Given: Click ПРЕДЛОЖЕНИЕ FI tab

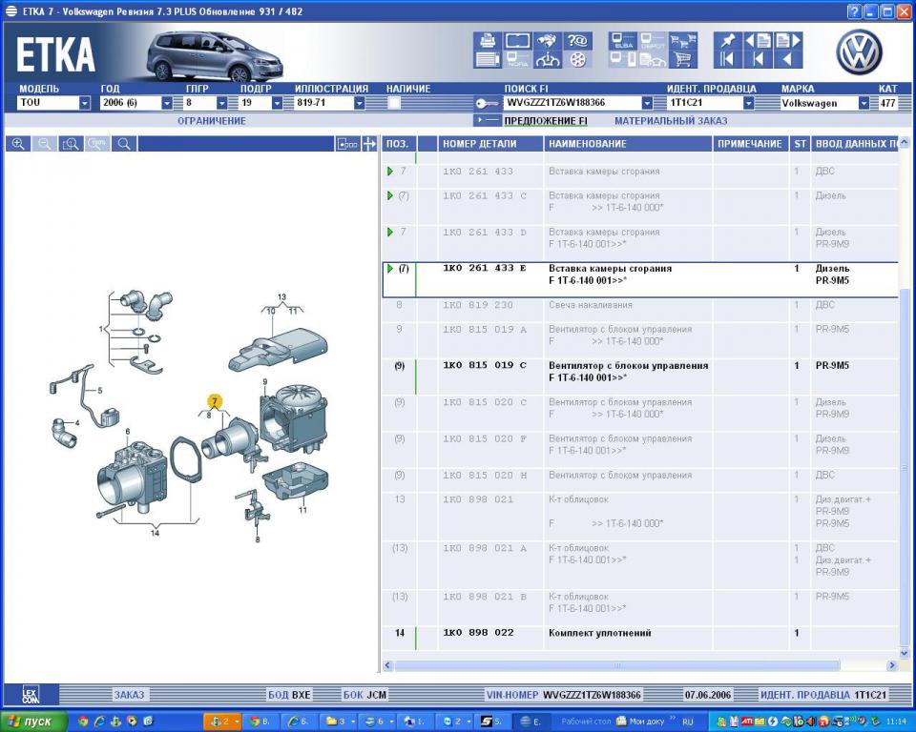Looking at the screenshot, I should (x=546, y=121).
